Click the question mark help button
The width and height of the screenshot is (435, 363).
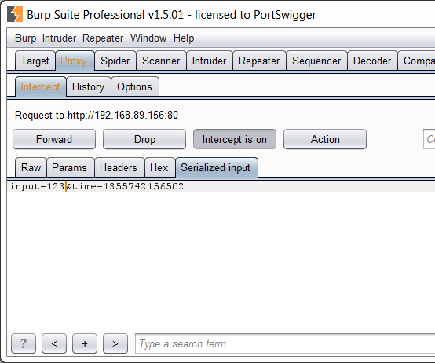(x=24, y=343)
